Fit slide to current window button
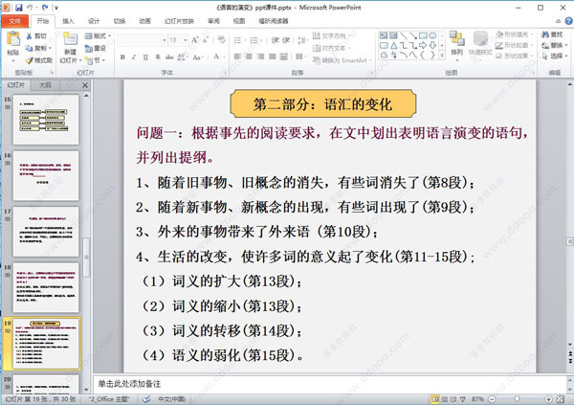Image resolution: width=574 pixels, height=405 pixels. coord(560,399)
